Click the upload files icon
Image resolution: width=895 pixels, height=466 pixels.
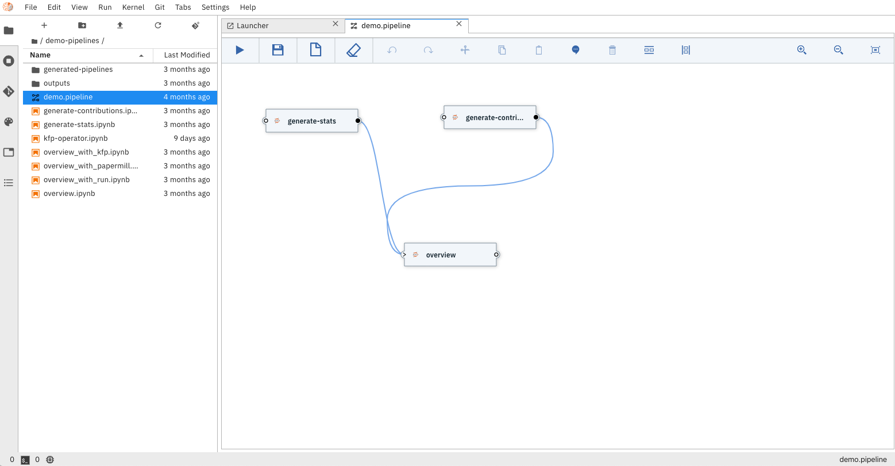pos(120,25)
